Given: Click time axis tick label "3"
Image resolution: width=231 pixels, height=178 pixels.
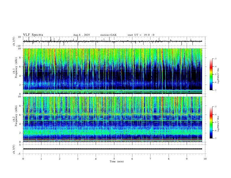Looking at the screenshot, I should pyautogui.click(x=78, y=159).
